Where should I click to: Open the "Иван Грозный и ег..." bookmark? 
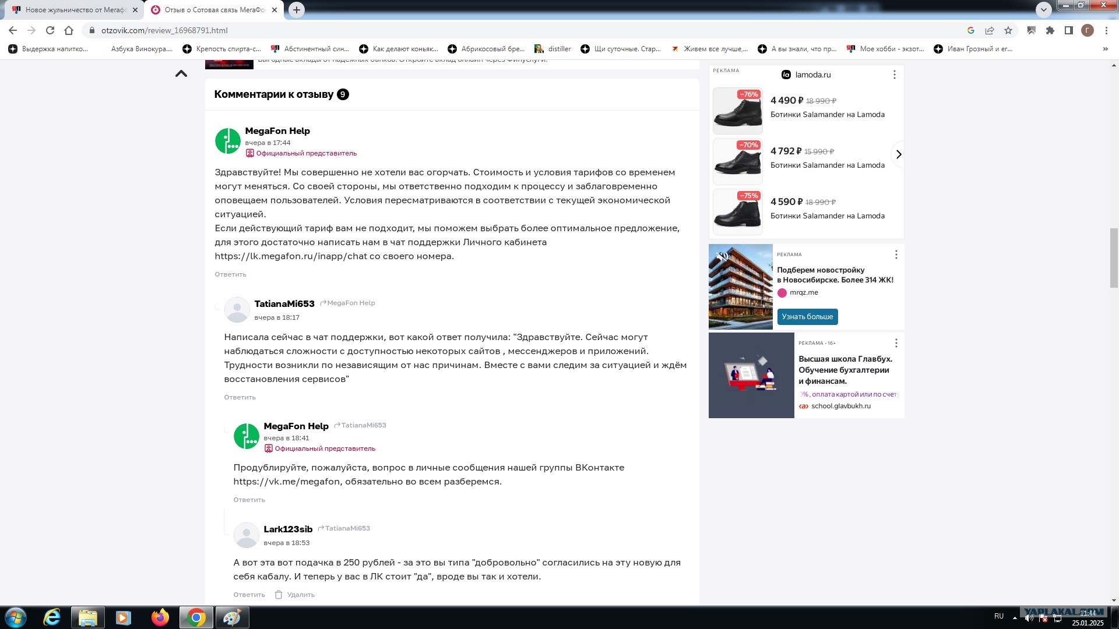point(974,49)
